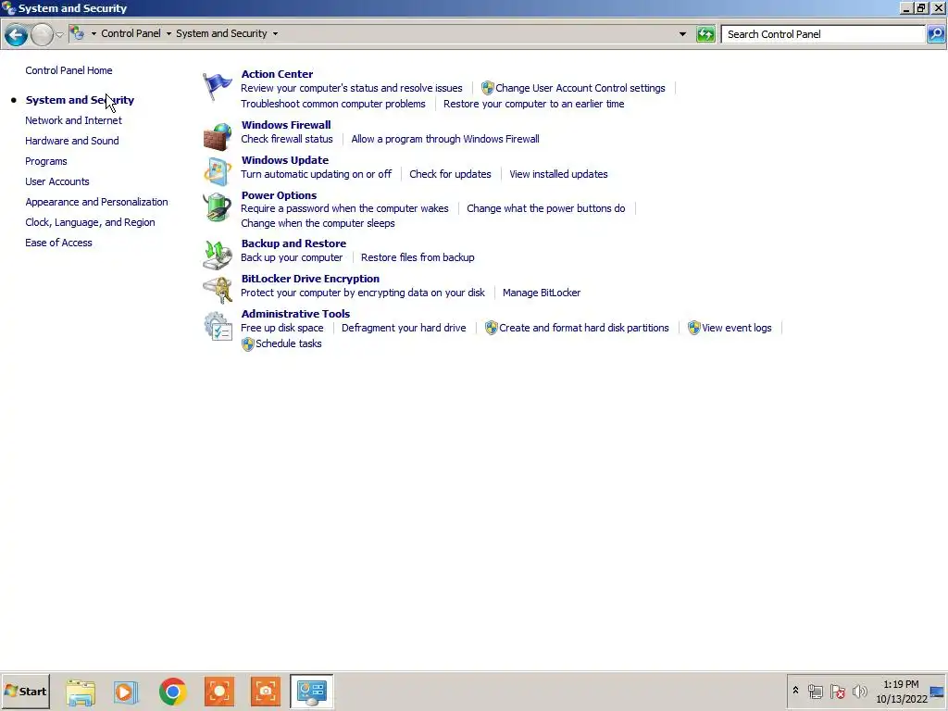Expand dropdown arrow before Control Panel breadcrumb

[x=94, y=34]
